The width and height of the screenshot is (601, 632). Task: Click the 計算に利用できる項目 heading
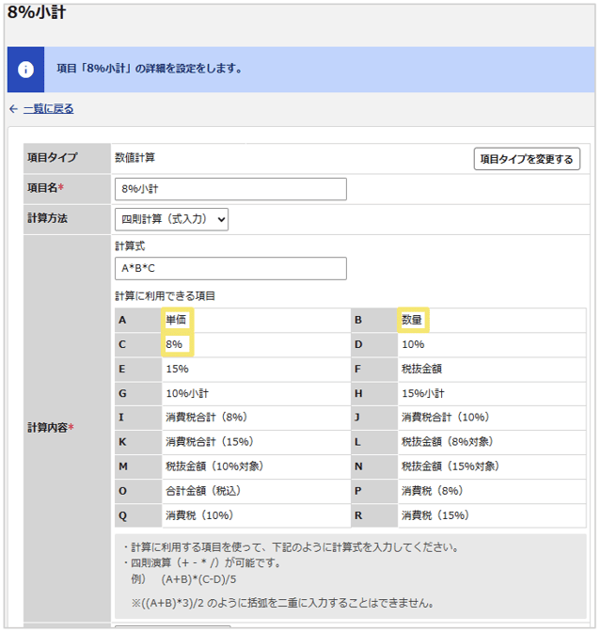tap(166, 296)
